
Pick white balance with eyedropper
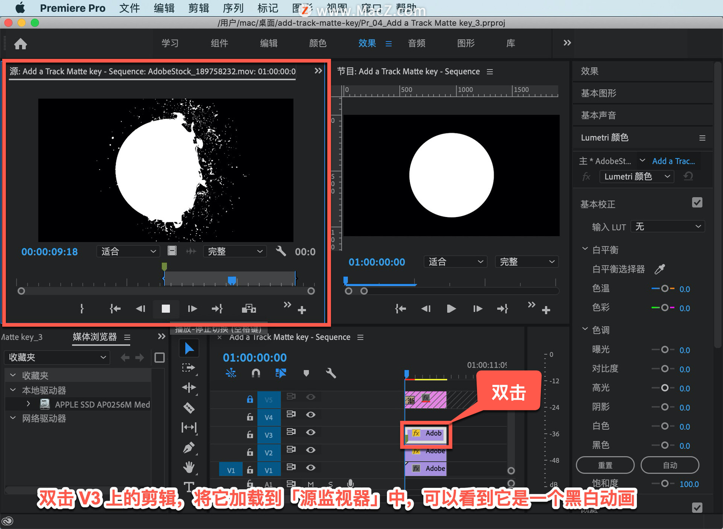point(660,269)
